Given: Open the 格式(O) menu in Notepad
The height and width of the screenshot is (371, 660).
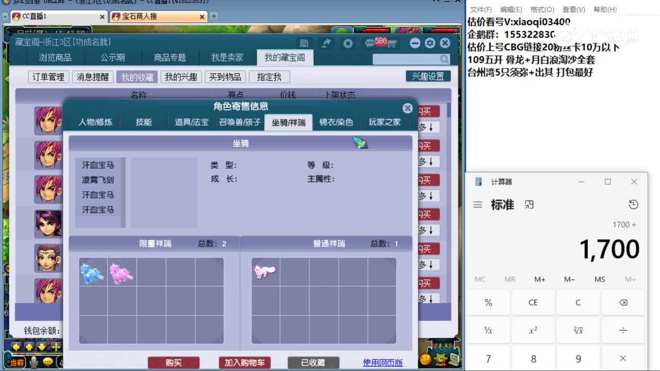Looking at the screenshot, I should click(542, 9).
